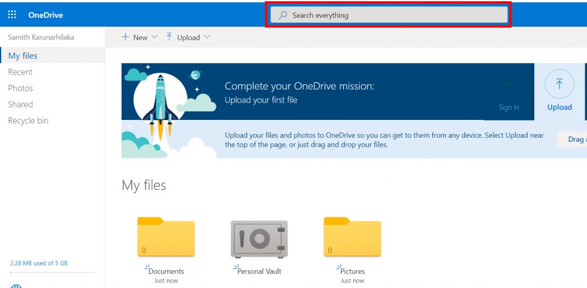Click the plus icon beside New
Image resolution: width=587 pixels, height=288 pixels.
tap(125, 37)
